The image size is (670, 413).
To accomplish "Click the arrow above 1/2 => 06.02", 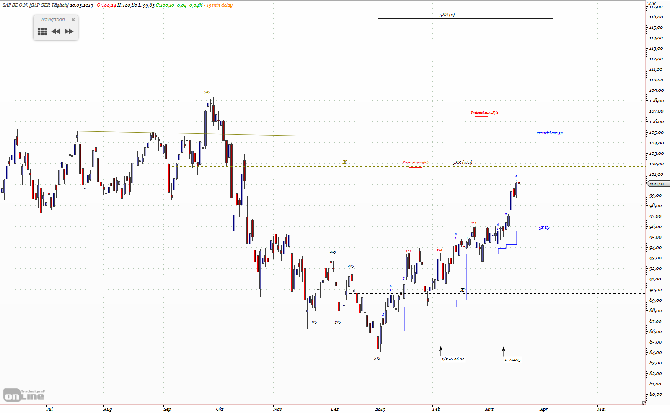I will pos(441,351).
